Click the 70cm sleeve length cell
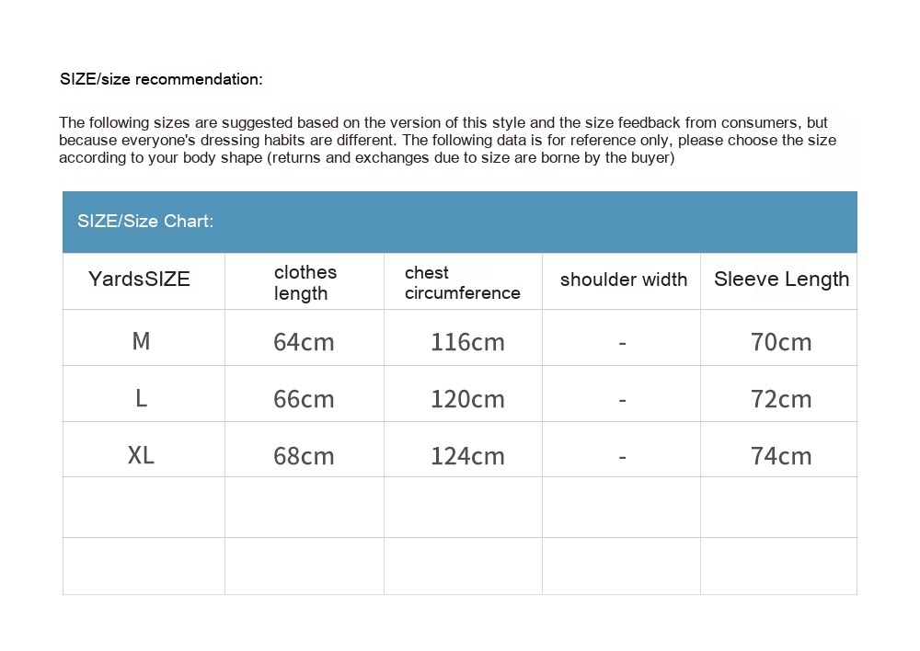 (x=781, y=342)
